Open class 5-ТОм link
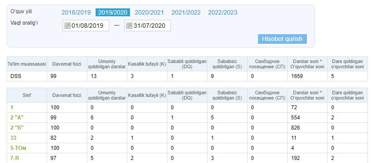The image size is (371, 163). point(18,148)
